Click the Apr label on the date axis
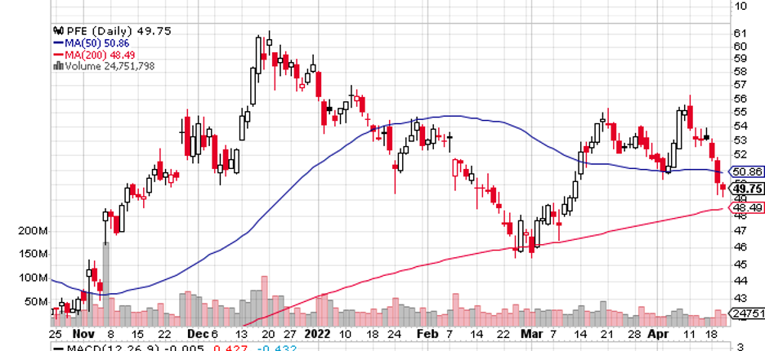Image resolution: width=765 pixels, height=351 pixels. click(x=658, y=335)
